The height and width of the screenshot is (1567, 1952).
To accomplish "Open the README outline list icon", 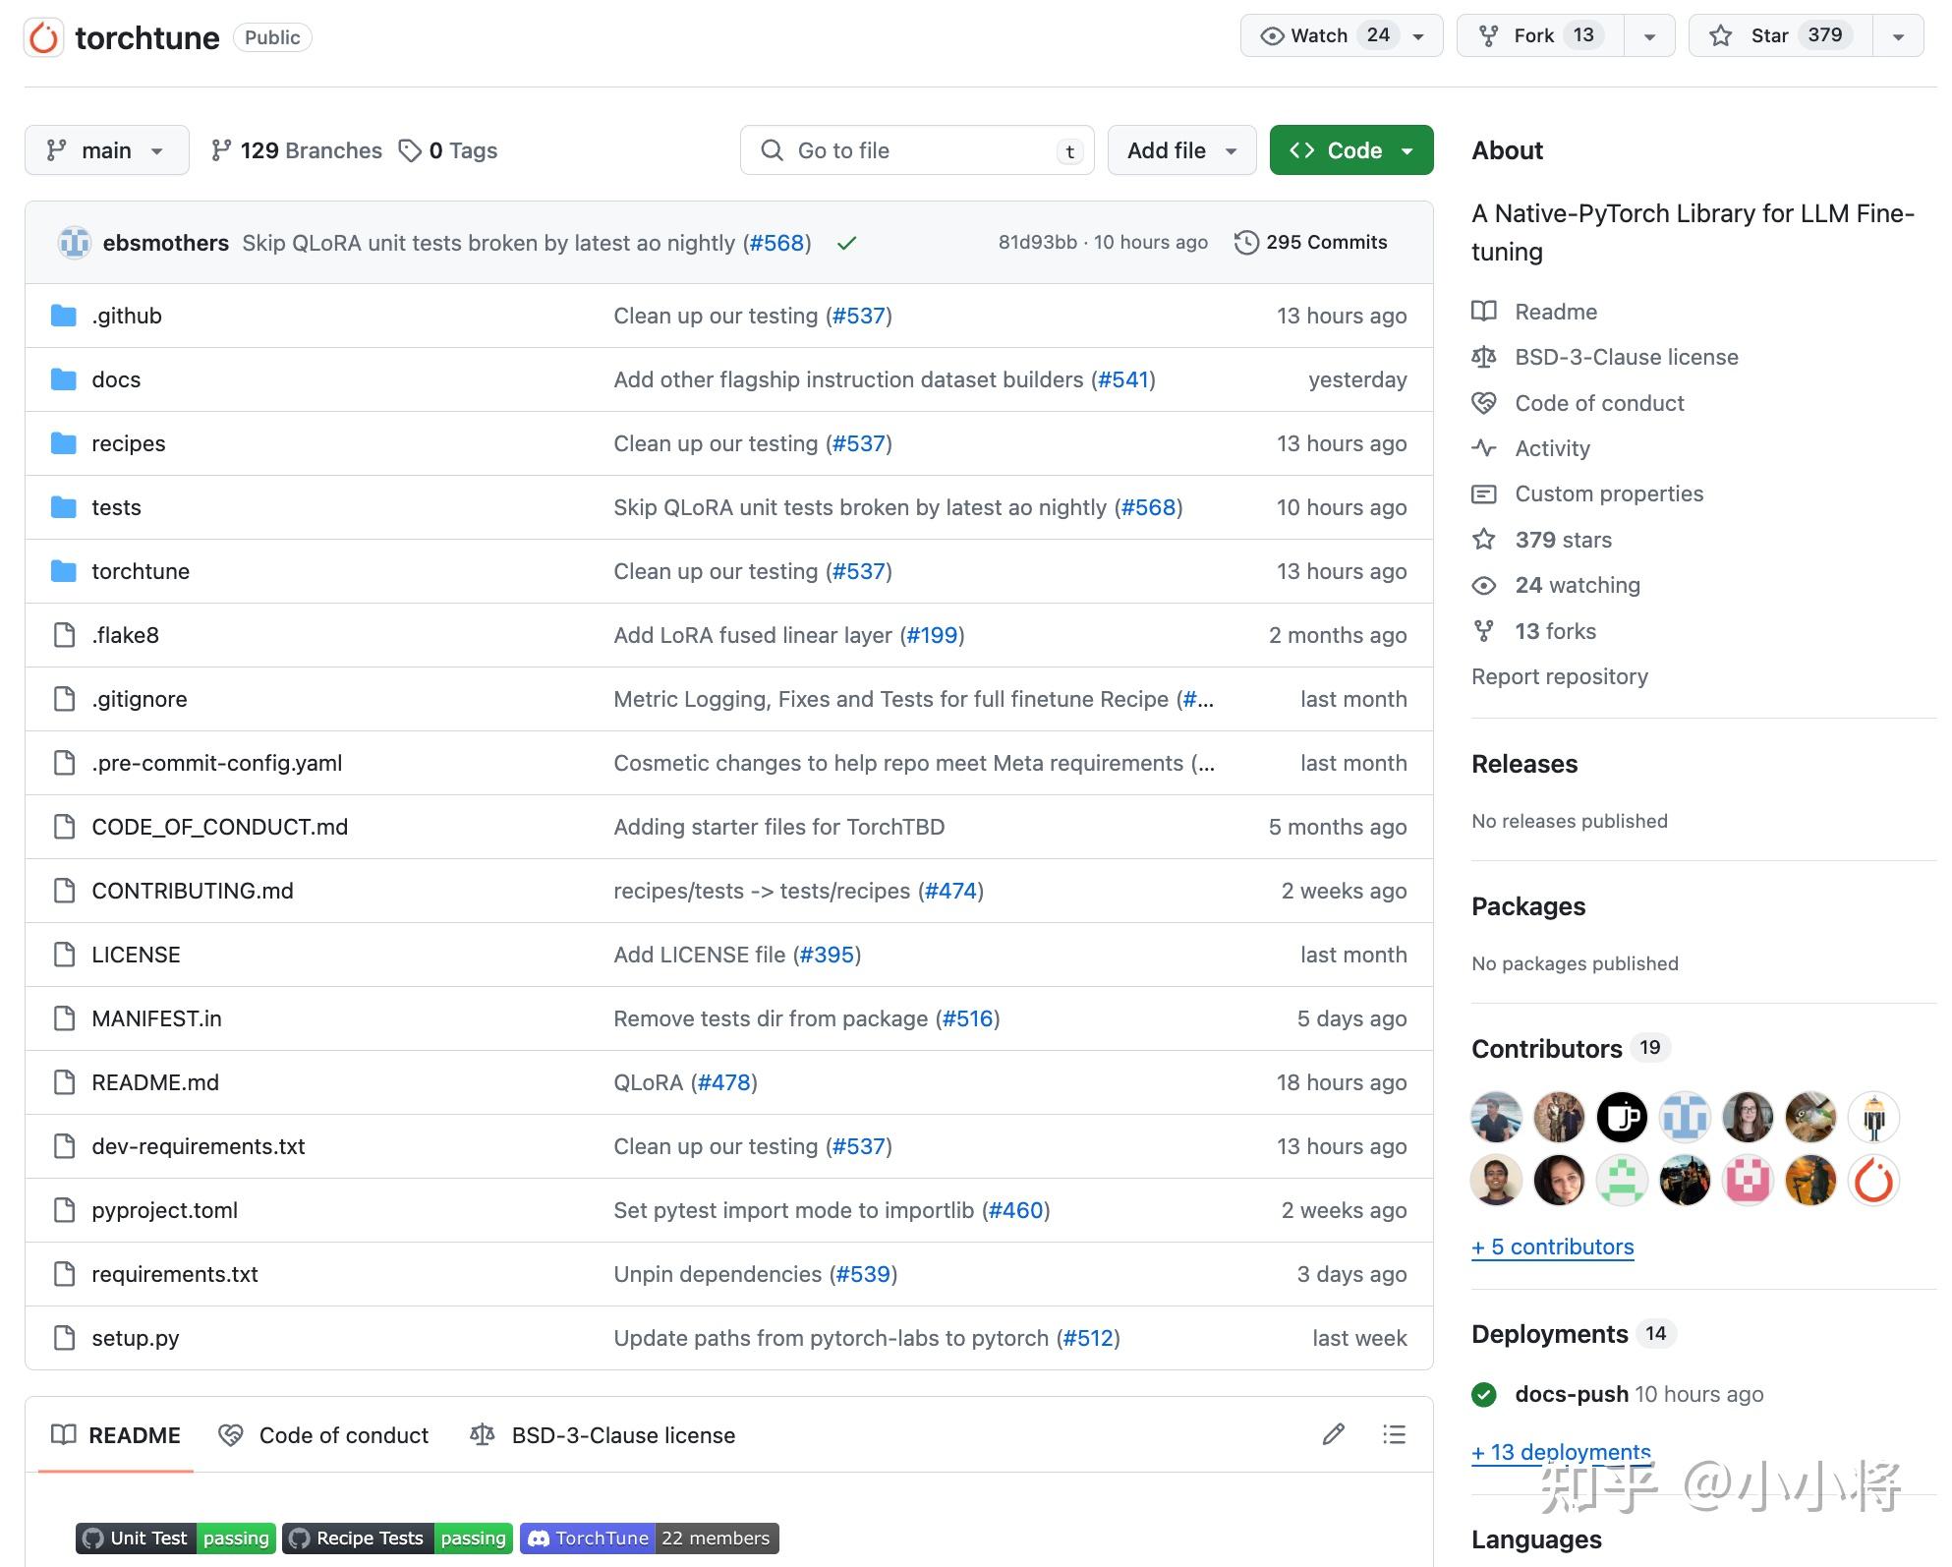I will [1394, 1434].
